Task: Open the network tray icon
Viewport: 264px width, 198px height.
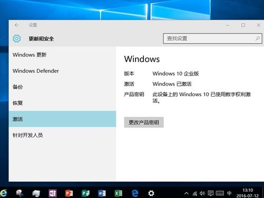Action: pos(195,193)
